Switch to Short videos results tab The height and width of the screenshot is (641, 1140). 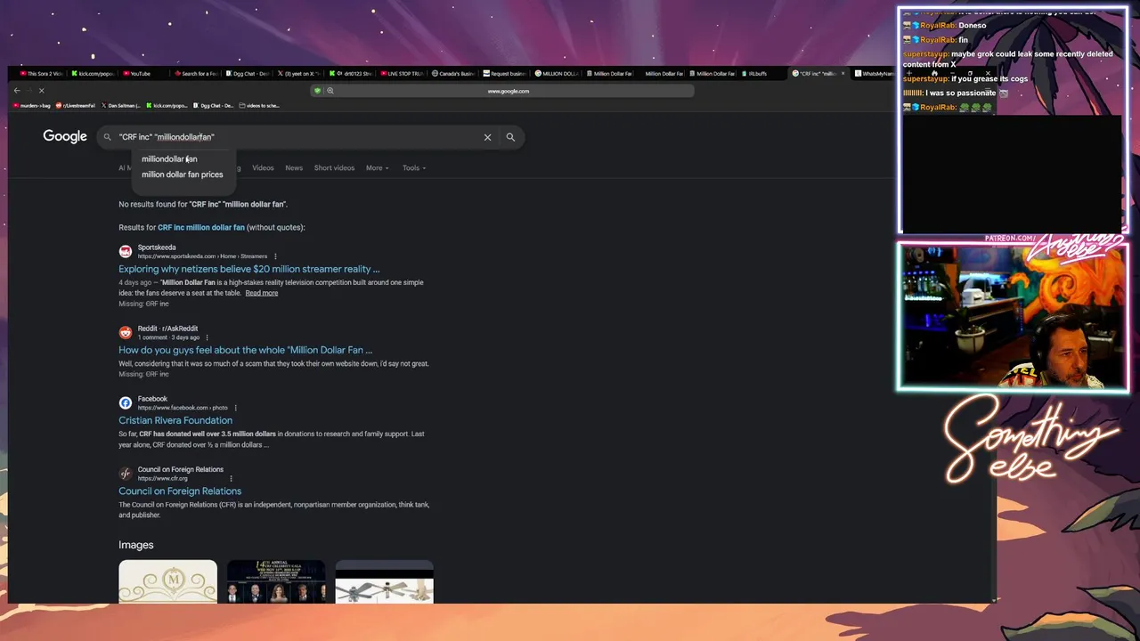(x=334, y=167)
